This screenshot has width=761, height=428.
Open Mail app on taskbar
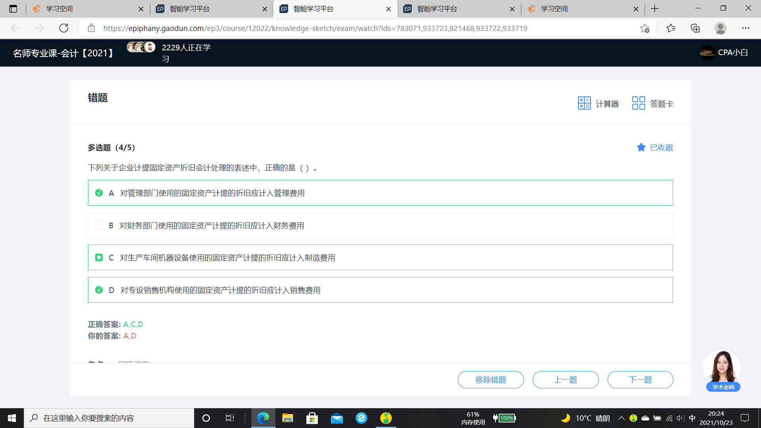tap(337, 418)
